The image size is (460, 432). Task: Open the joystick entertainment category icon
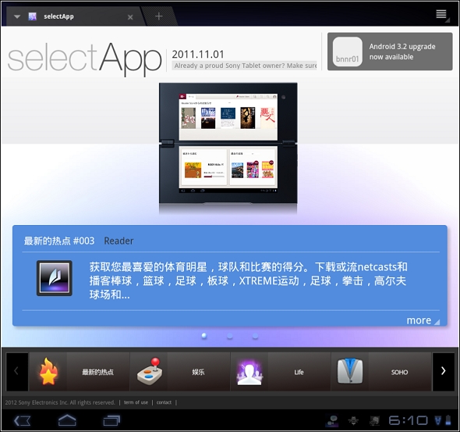tap(150, 372)
